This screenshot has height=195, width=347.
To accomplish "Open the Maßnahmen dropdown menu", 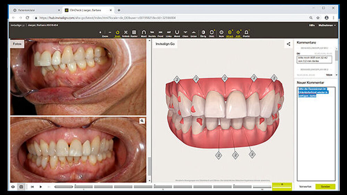I will [x=328, y=25].
